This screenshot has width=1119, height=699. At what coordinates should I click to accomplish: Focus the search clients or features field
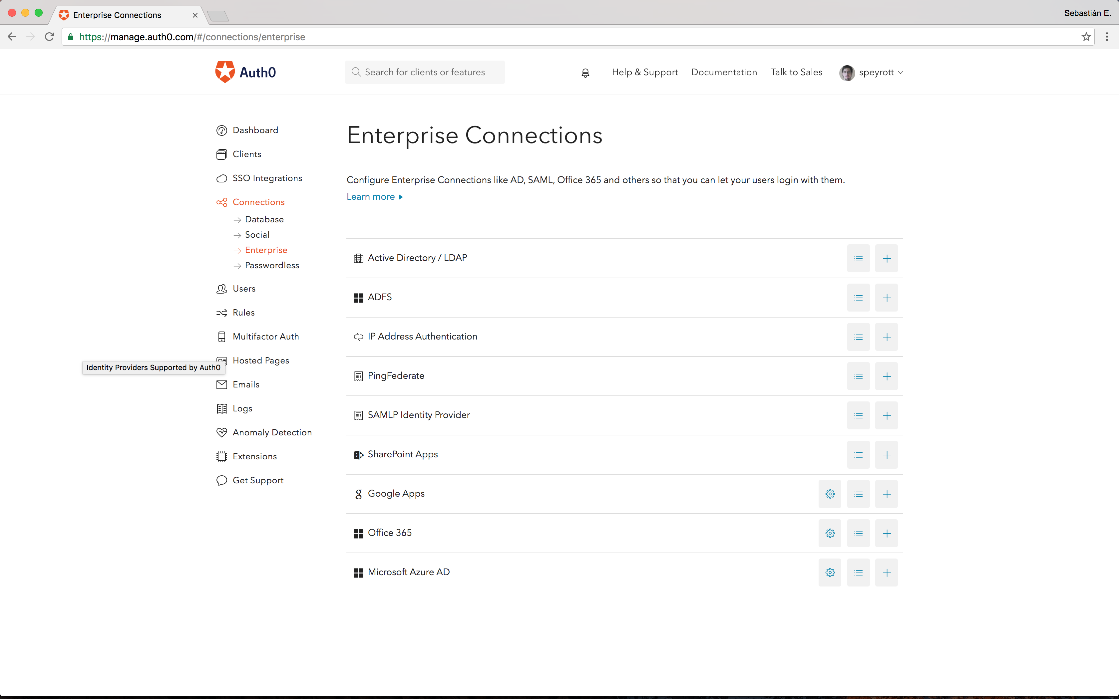pos(425,72)
